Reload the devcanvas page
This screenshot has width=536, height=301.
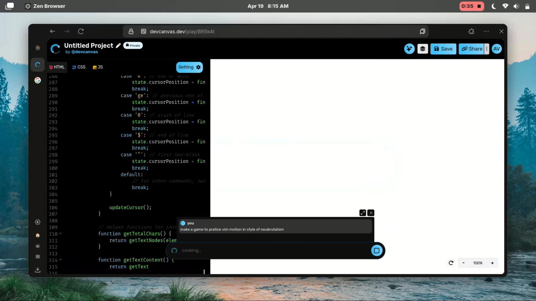click(81, 31)
